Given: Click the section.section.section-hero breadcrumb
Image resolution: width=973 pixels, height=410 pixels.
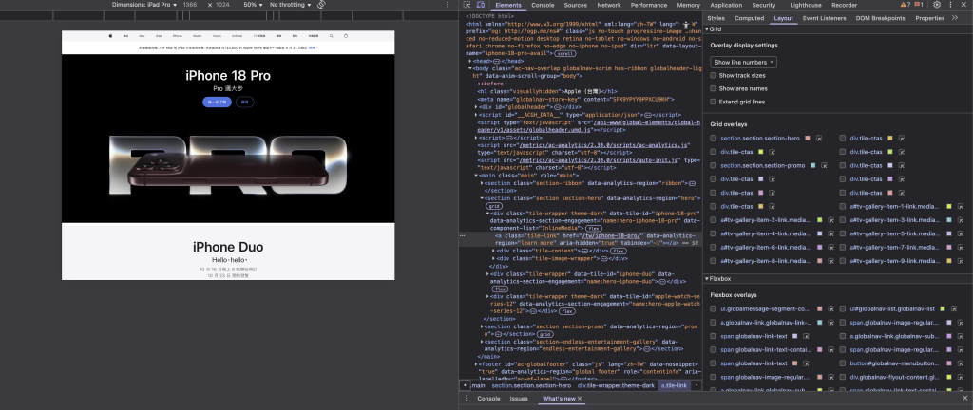Looking at the screenshot, I should [531, 385].
